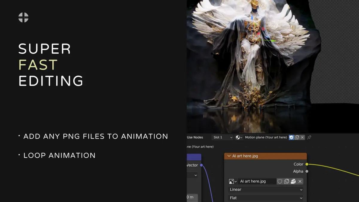Open the Linear interpolation dropdown
This screenshot has height=202, width=359.
point(266,189)
